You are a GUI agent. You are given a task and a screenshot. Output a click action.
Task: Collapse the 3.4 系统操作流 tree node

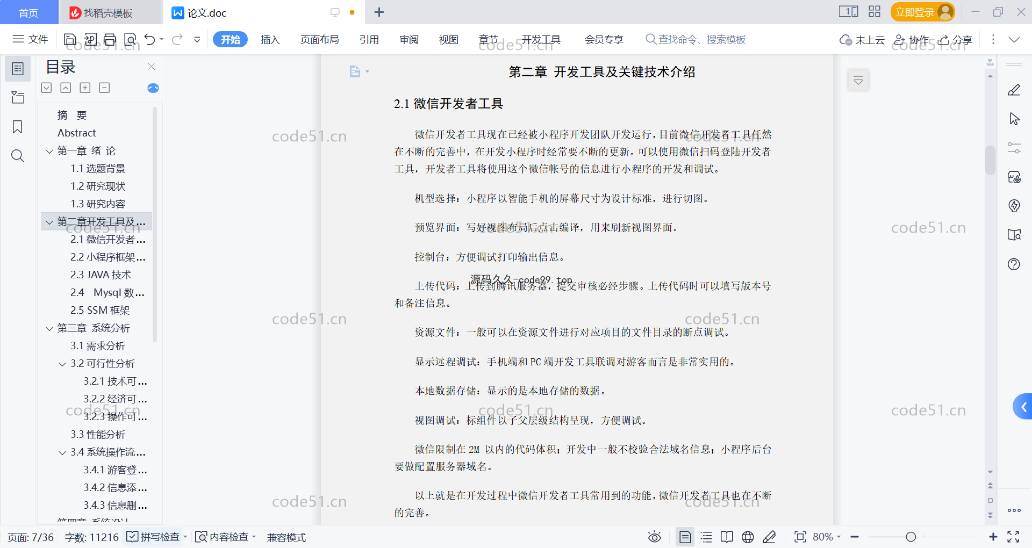tap(62, 452)
